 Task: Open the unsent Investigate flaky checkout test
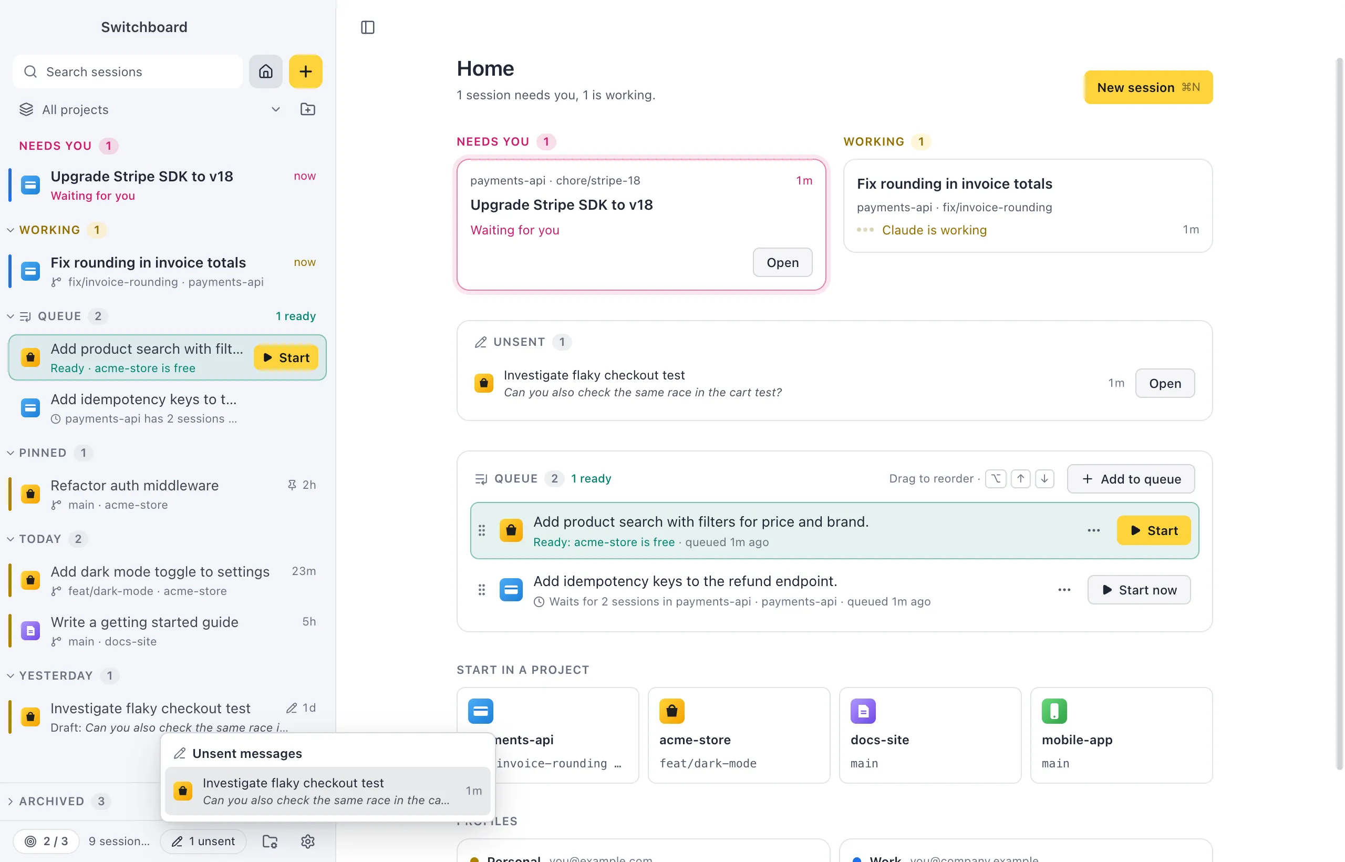coord(1165,383)
